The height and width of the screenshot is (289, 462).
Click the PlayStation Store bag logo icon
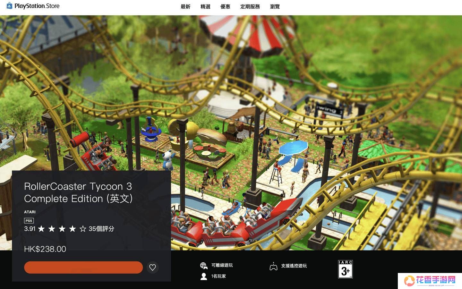(9, 6)
